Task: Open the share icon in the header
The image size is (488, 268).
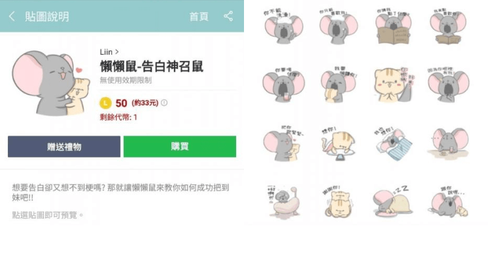Action: click(x=228, y=16)
